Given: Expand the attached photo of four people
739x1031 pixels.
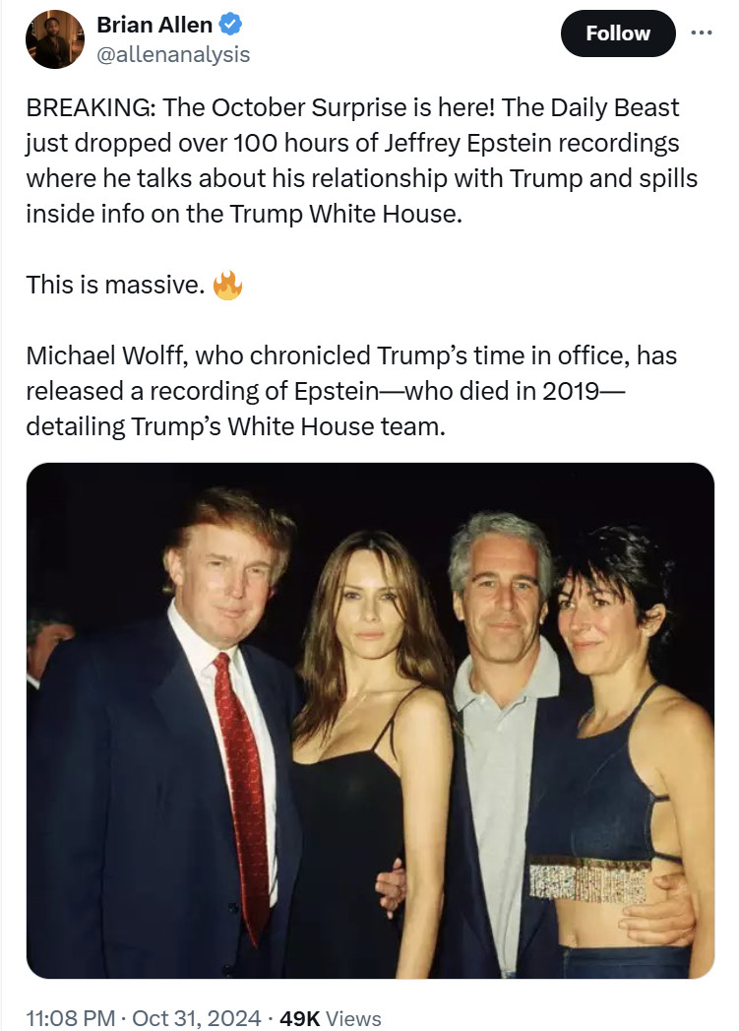Looking at the screenshot, I should (x=370, y=720).
